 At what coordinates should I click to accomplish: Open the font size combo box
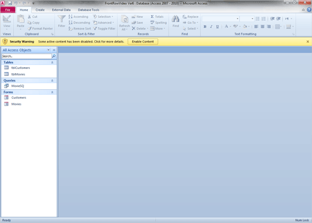(x=247, y=19)
